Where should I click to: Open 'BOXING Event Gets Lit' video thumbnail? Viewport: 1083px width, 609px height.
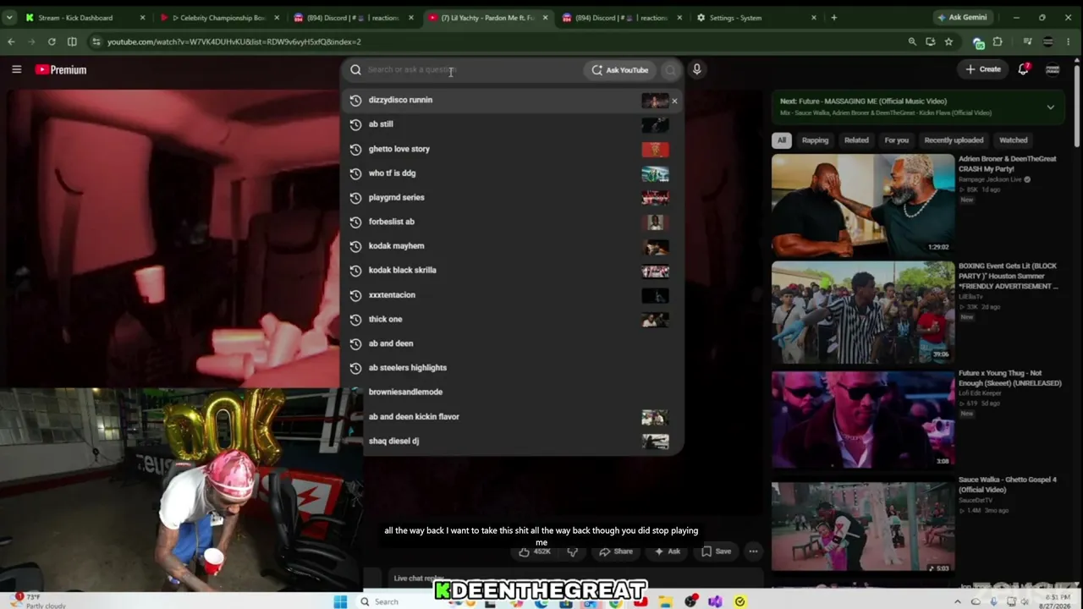(x=862, y=312)
